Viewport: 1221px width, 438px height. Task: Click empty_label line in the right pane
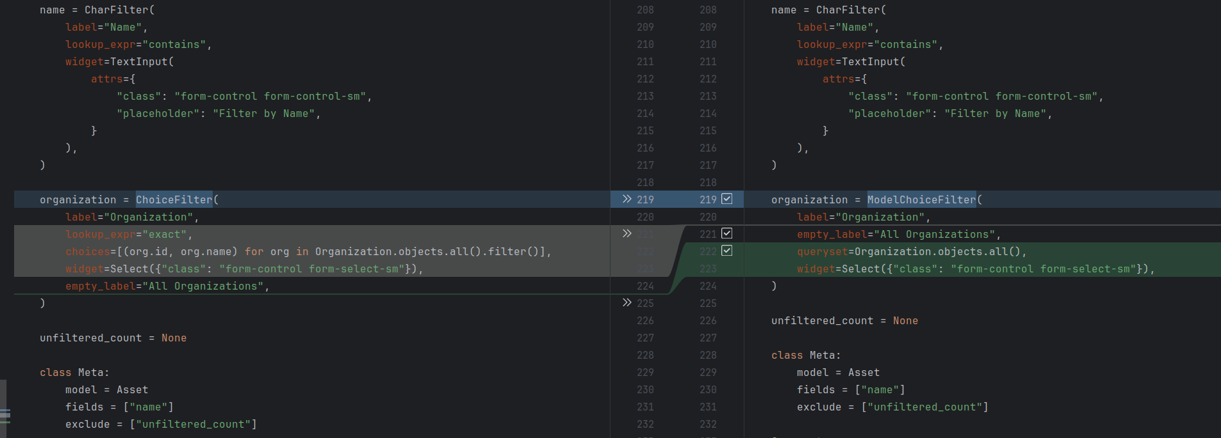coord(898,235)
